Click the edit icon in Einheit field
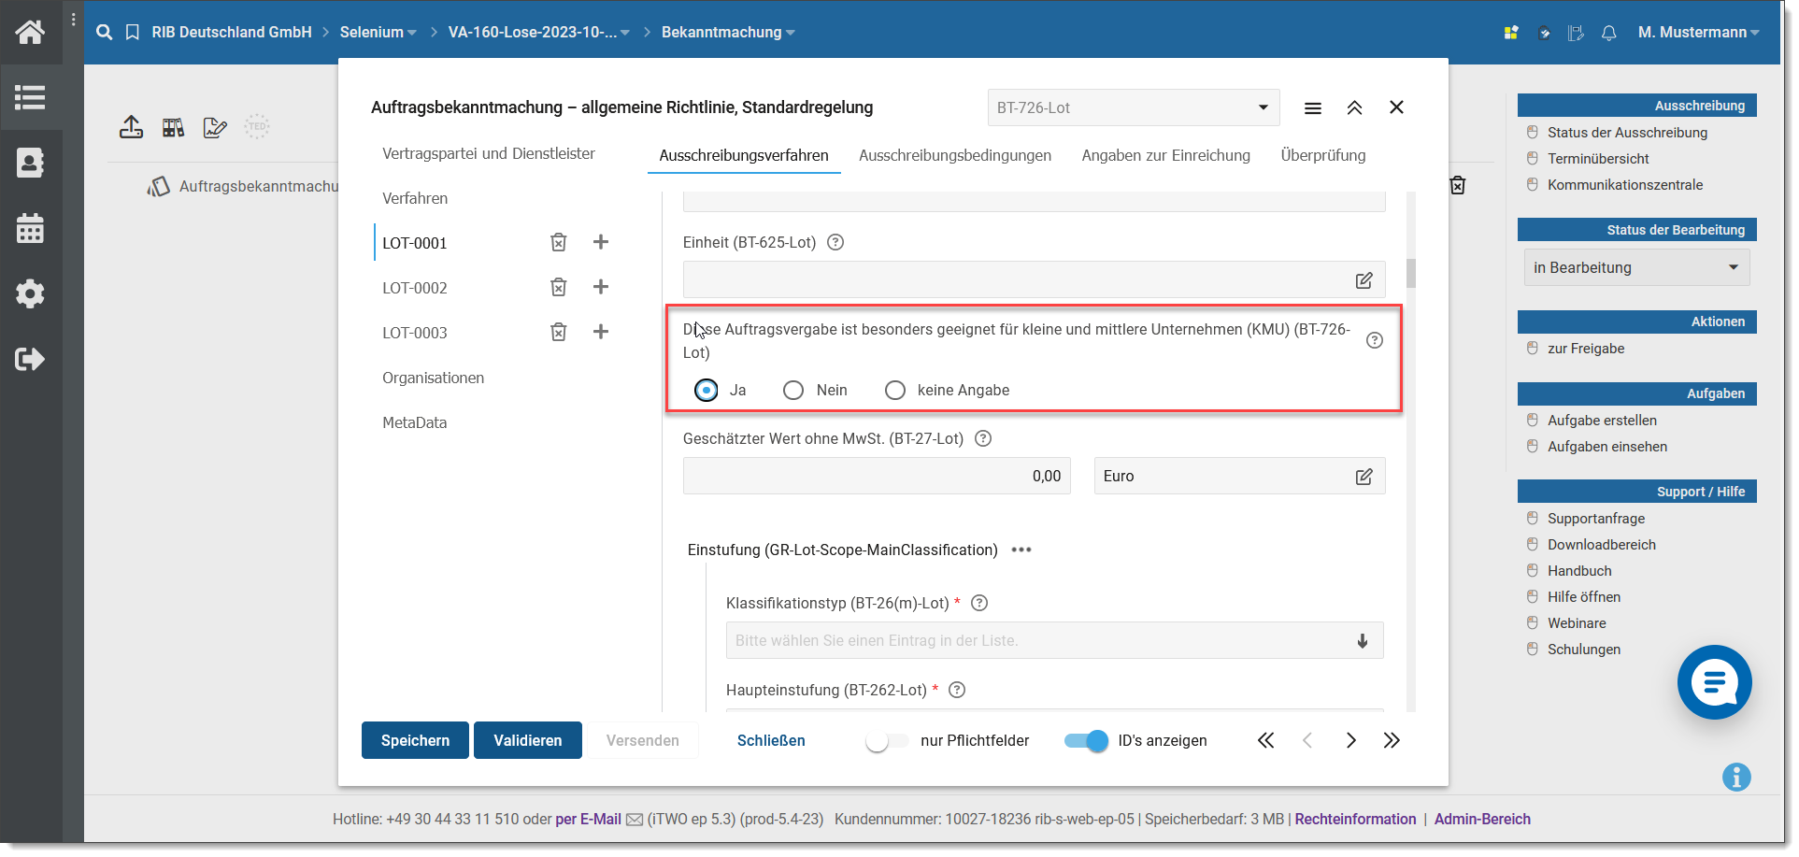The image size is (1799, 857). 1364,280
